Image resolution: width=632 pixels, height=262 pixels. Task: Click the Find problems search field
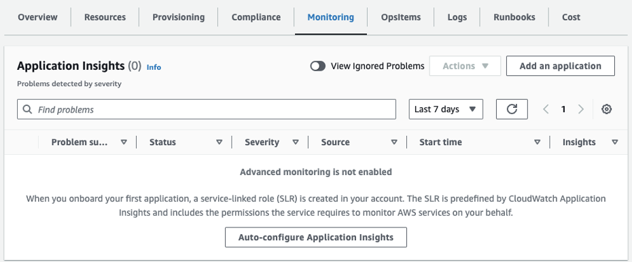207,109
